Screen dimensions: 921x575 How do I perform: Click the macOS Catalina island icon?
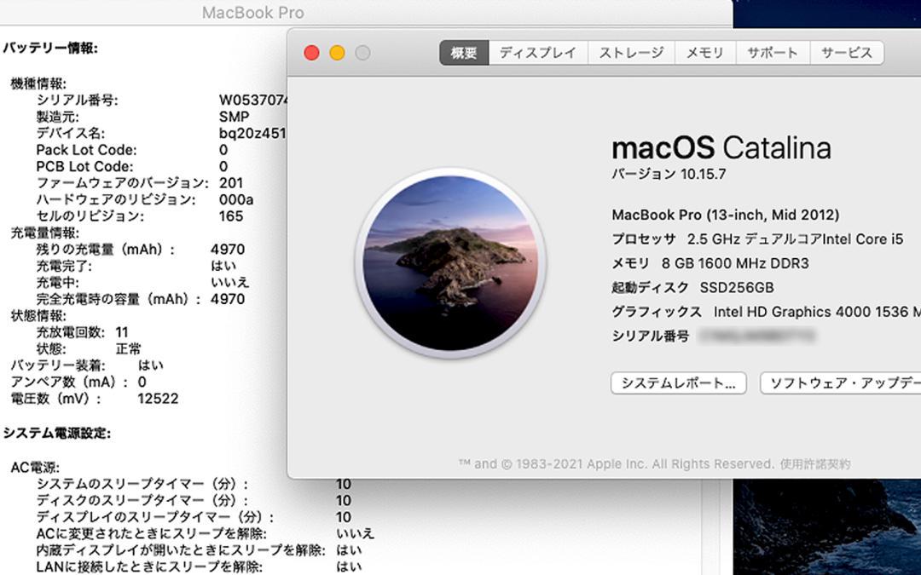[450, 263]
